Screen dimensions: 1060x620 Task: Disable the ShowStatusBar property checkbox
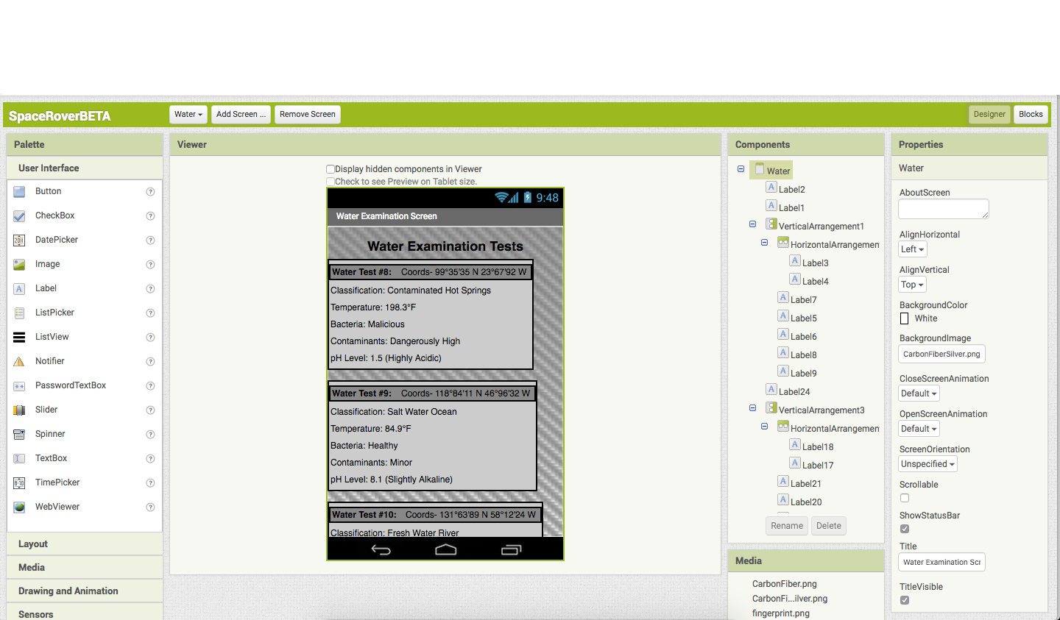click(x=904, y=528)
